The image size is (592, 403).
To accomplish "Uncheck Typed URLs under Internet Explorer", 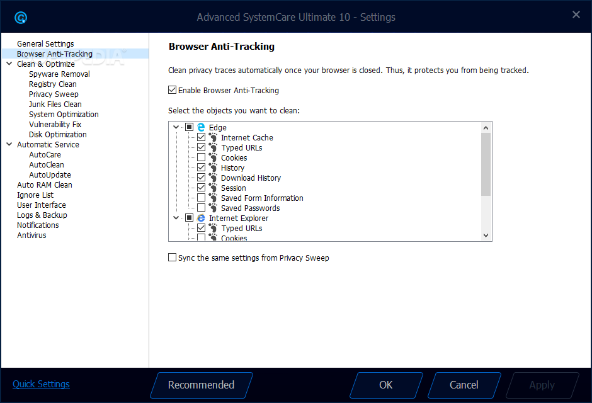I will pos(202,227).
